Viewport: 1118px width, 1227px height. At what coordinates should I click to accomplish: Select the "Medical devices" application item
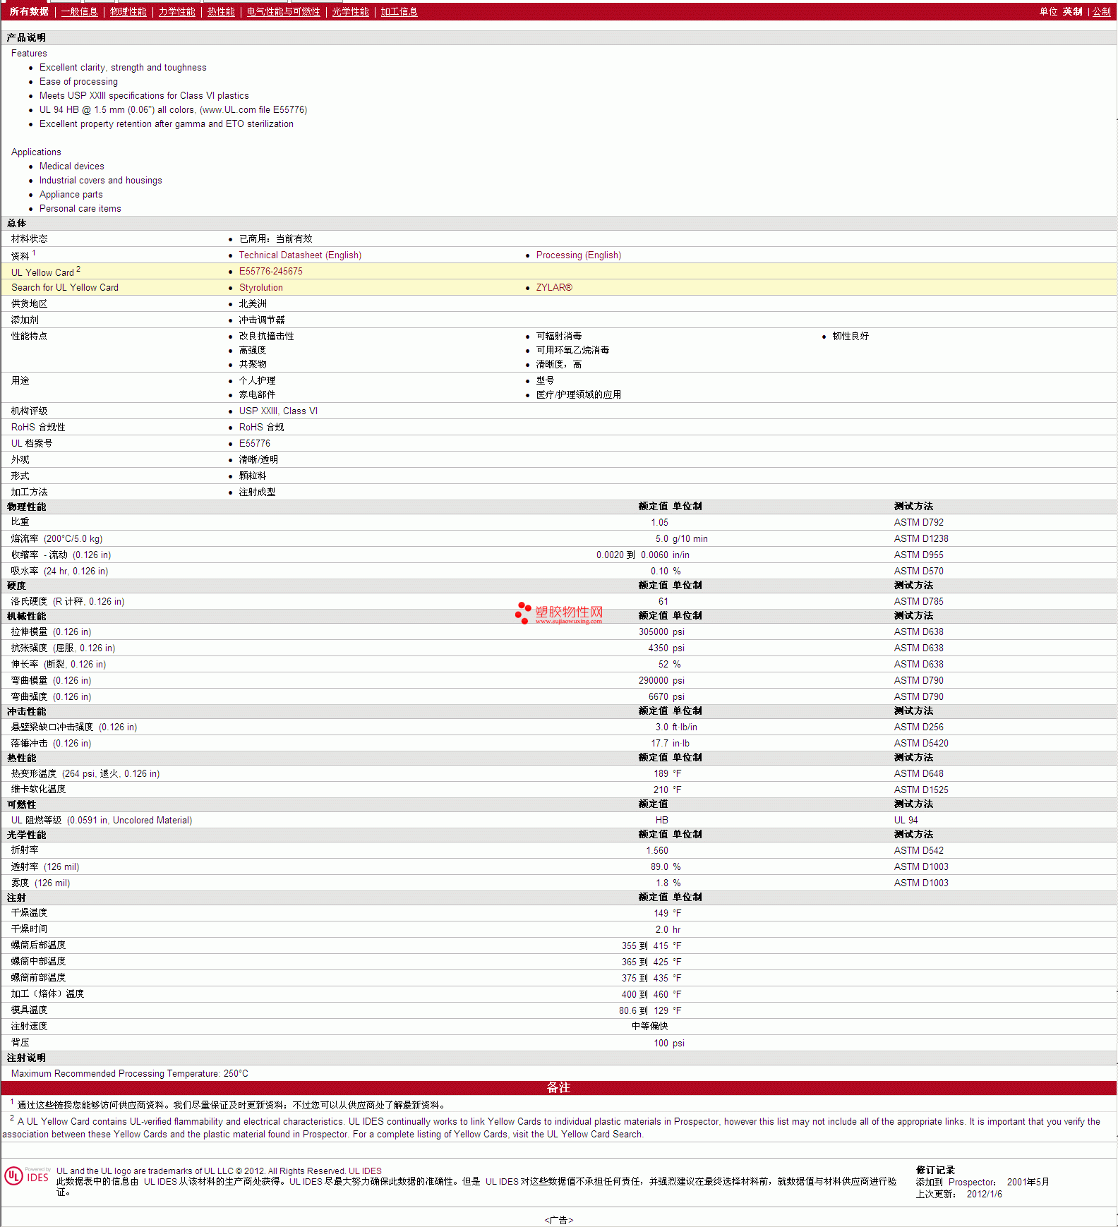coord(71,167)
